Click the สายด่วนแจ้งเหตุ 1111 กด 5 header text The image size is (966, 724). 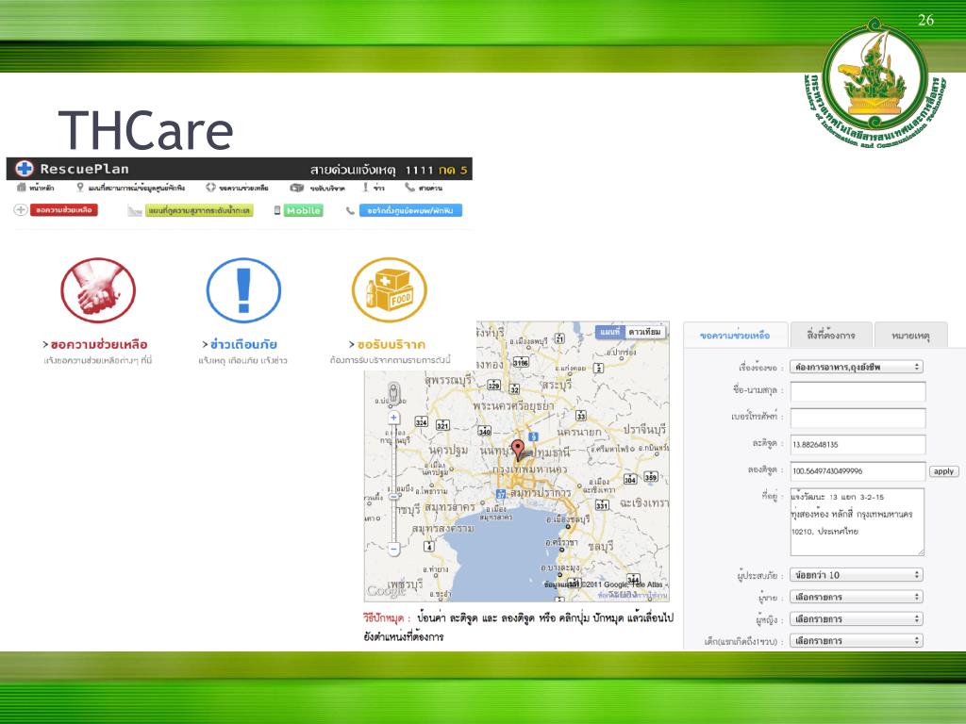point(388,170)
